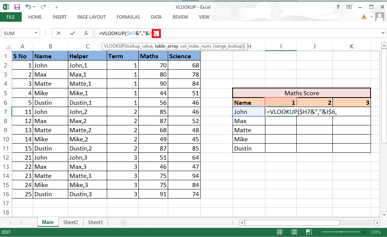Click the Matte cell under Maths Score
Screen dimensions: 387x237
[x=249, y=130]
